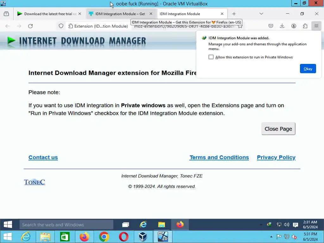Click the Extension identity label in address bar
This screenshot has height=243, width=324.
[x=98, y=26]
